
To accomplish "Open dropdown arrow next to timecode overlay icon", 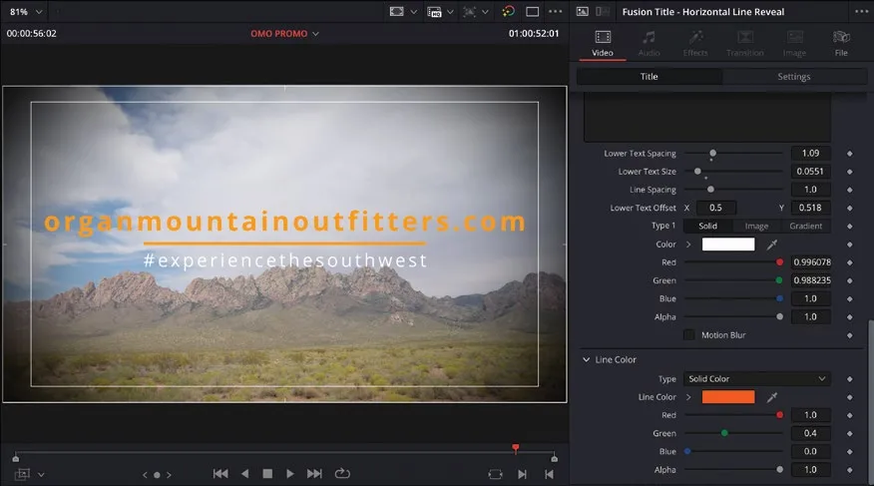I will point(450,12).
